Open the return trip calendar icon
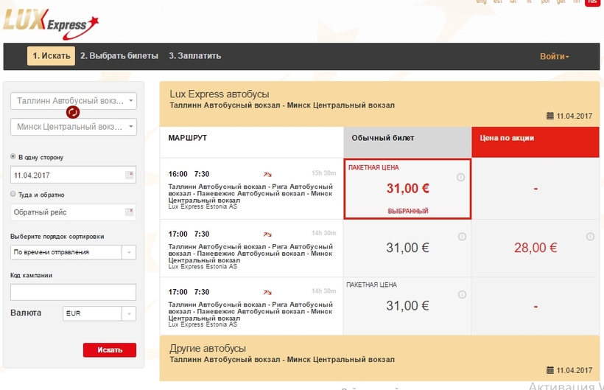 pyautogui.click(x=130, y=212)
